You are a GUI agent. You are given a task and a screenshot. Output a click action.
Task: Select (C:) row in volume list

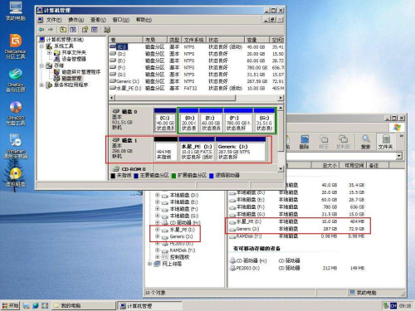point(196,47)
